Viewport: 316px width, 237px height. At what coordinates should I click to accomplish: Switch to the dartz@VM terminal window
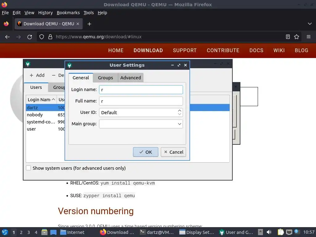click(x=157, y=232)
